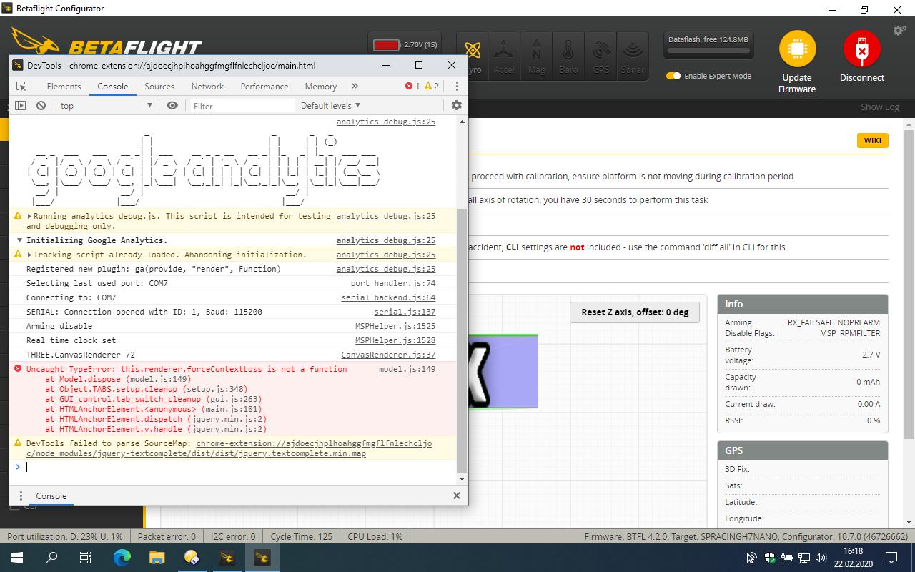Open Windows taskbar search

click(51, 558)
